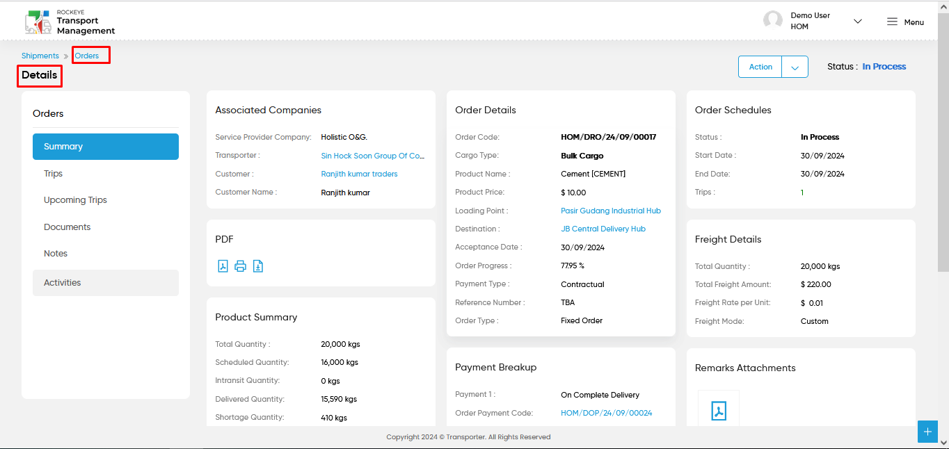The height and width of the screenshot is (449, 949).
Task: Select Documents in Orders sidebar
Action: [x=106, y=227]
